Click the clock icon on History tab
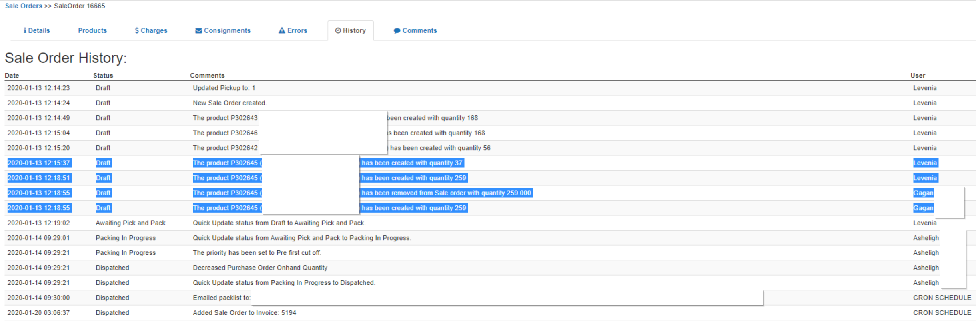This screenshot has width=976, height=324. tap(338, 30)
